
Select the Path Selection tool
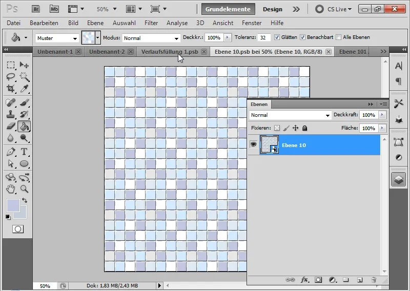point(11,163)
